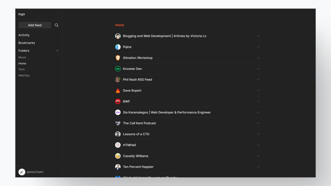Open more options for Victoria Lo feed
Viewport: 331px width, 186px height.
pyautogui.click(x=258, y=36)
